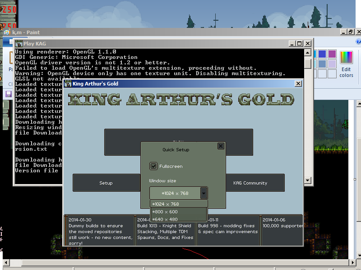
Task: Click console scrollbar up arrow
Action: 308,53
